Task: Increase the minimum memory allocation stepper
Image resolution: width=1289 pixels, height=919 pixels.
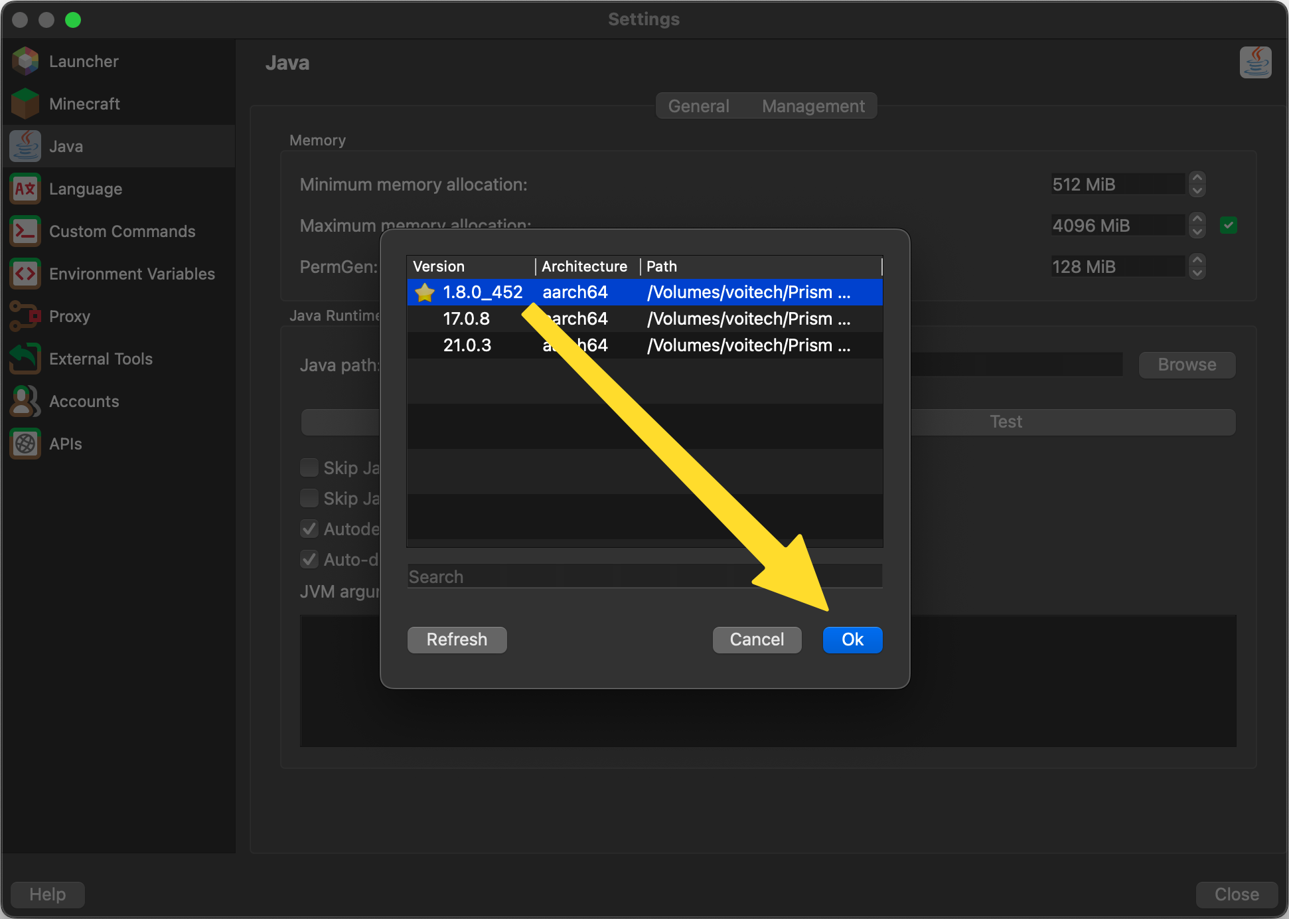Action: point(1197,178)
